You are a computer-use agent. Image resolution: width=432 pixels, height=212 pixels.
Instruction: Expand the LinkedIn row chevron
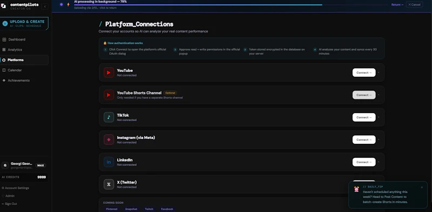379,162
